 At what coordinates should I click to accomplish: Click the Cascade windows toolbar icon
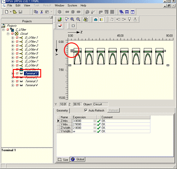[121, 12]
